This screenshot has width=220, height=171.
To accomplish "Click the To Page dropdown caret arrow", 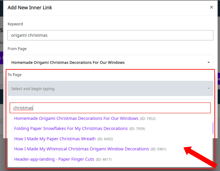I will tap(208, 89).
